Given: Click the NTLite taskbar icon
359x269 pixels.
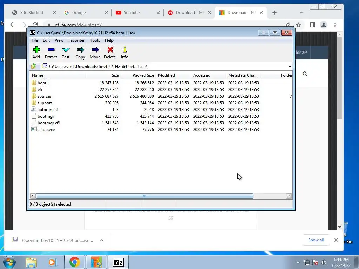Looking at the screenshot, I should [96, 262].
